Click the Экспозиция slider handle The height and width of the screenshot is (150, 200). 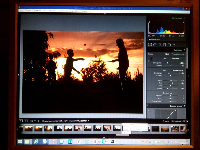(x=169, y=73)
